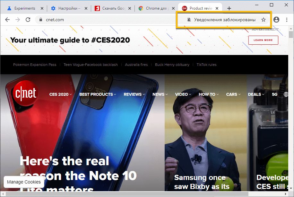Image resolution: width=294 pixels, height=197 pixels.
Task: Go back using the browser back arrow
Action: (7, 20)
